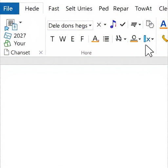168x168 pixels.
Task: Click the yellow phone handset icon
Action: 165,38
